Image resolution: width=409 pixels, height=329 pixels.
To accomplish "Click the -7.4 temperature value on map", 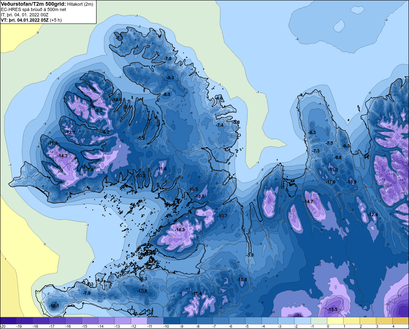I will [220, 125].
